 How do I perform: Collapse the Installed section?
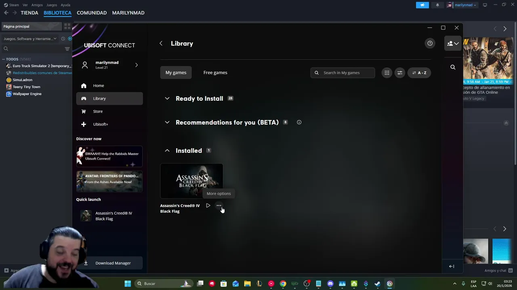(167, 151)
